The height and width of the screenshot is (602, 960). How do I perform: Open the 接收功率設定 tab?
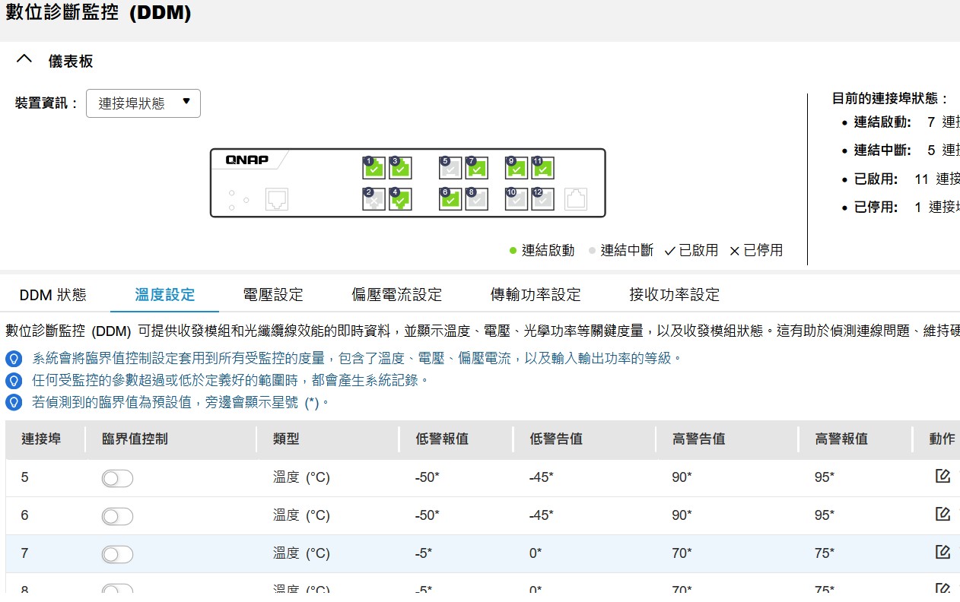tap(674, 295)
